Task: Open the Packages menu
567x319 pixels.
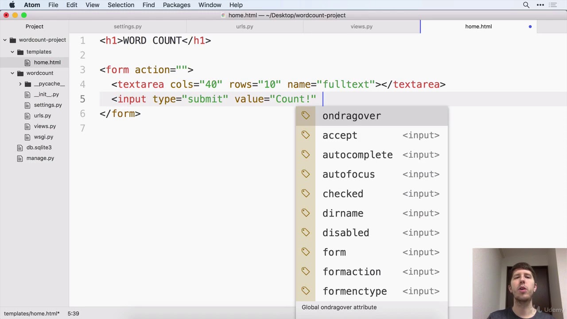Action: point(176,5)
